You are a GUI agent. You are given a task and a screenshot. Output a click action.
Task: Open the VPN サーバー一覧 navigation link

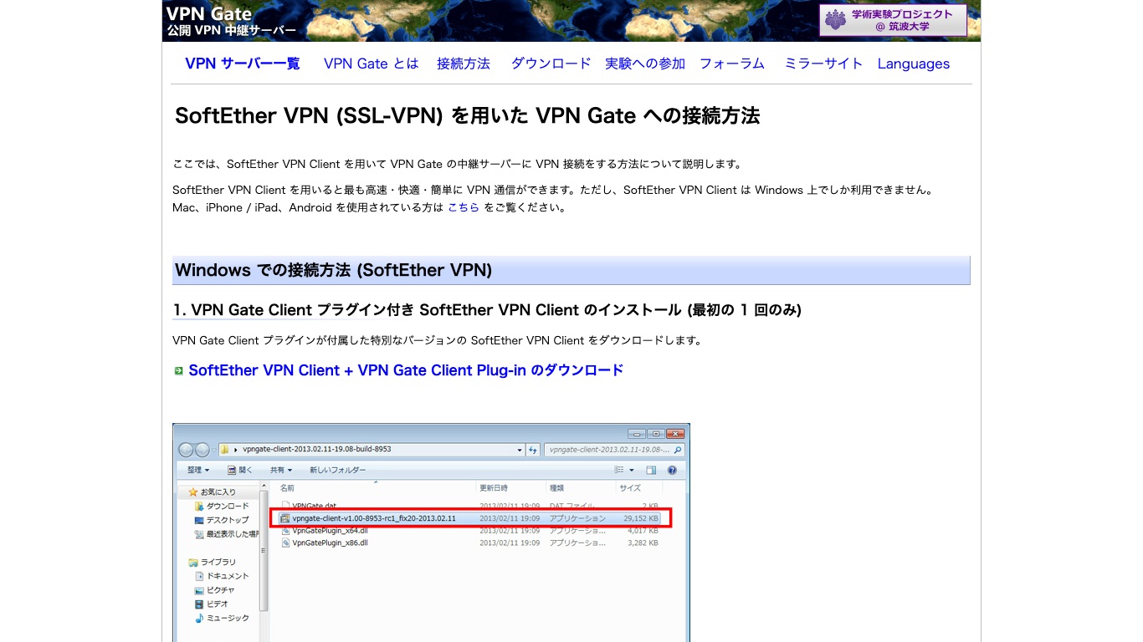[242, 64]
